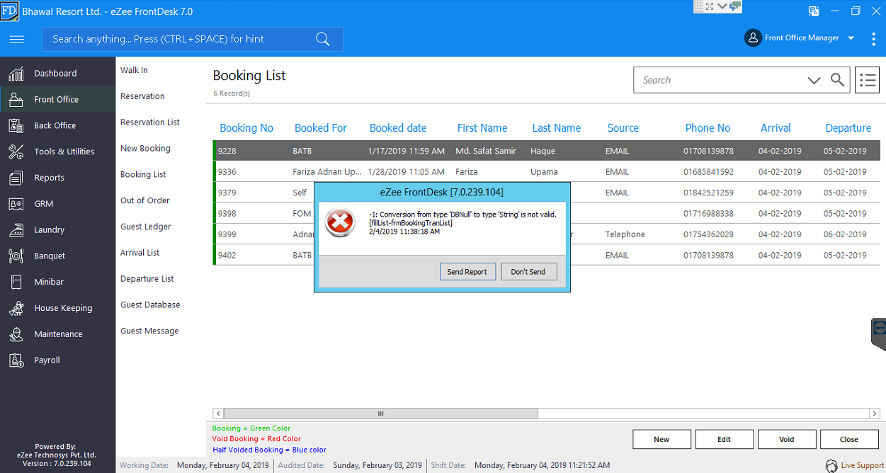The image size is (886, 473).
Task: Expand the booking search chevron dropdown
Action: click(x=814, y=80)
